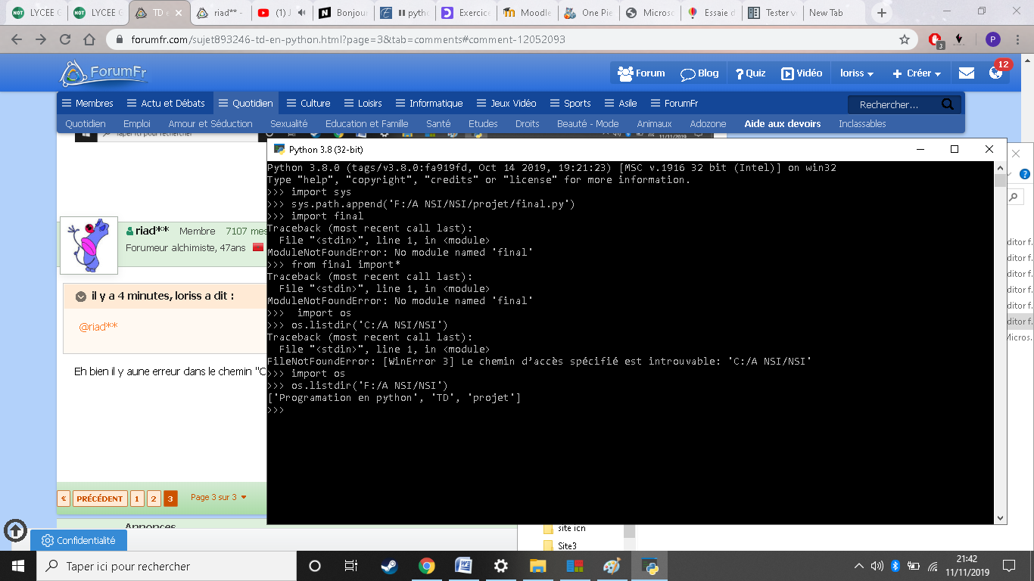Screen dimensions: 1034x581
Task: Go back in Chrome browser history
Action: (x=17, y=39)
